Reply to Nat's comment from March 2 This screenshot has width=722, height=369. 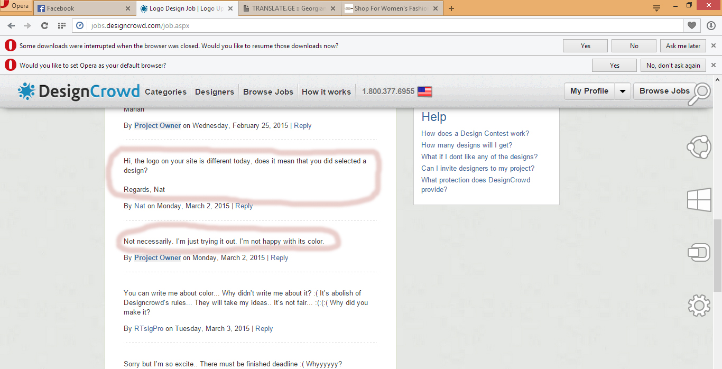click(244, 206)
